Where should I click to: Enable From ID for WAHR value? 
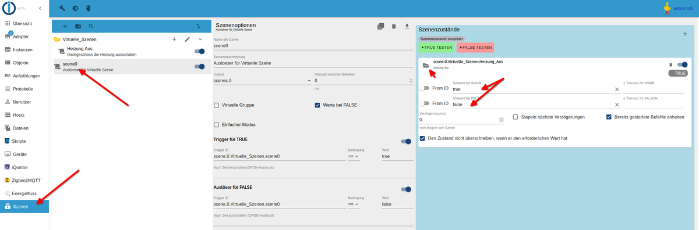(x=425, y=88)
